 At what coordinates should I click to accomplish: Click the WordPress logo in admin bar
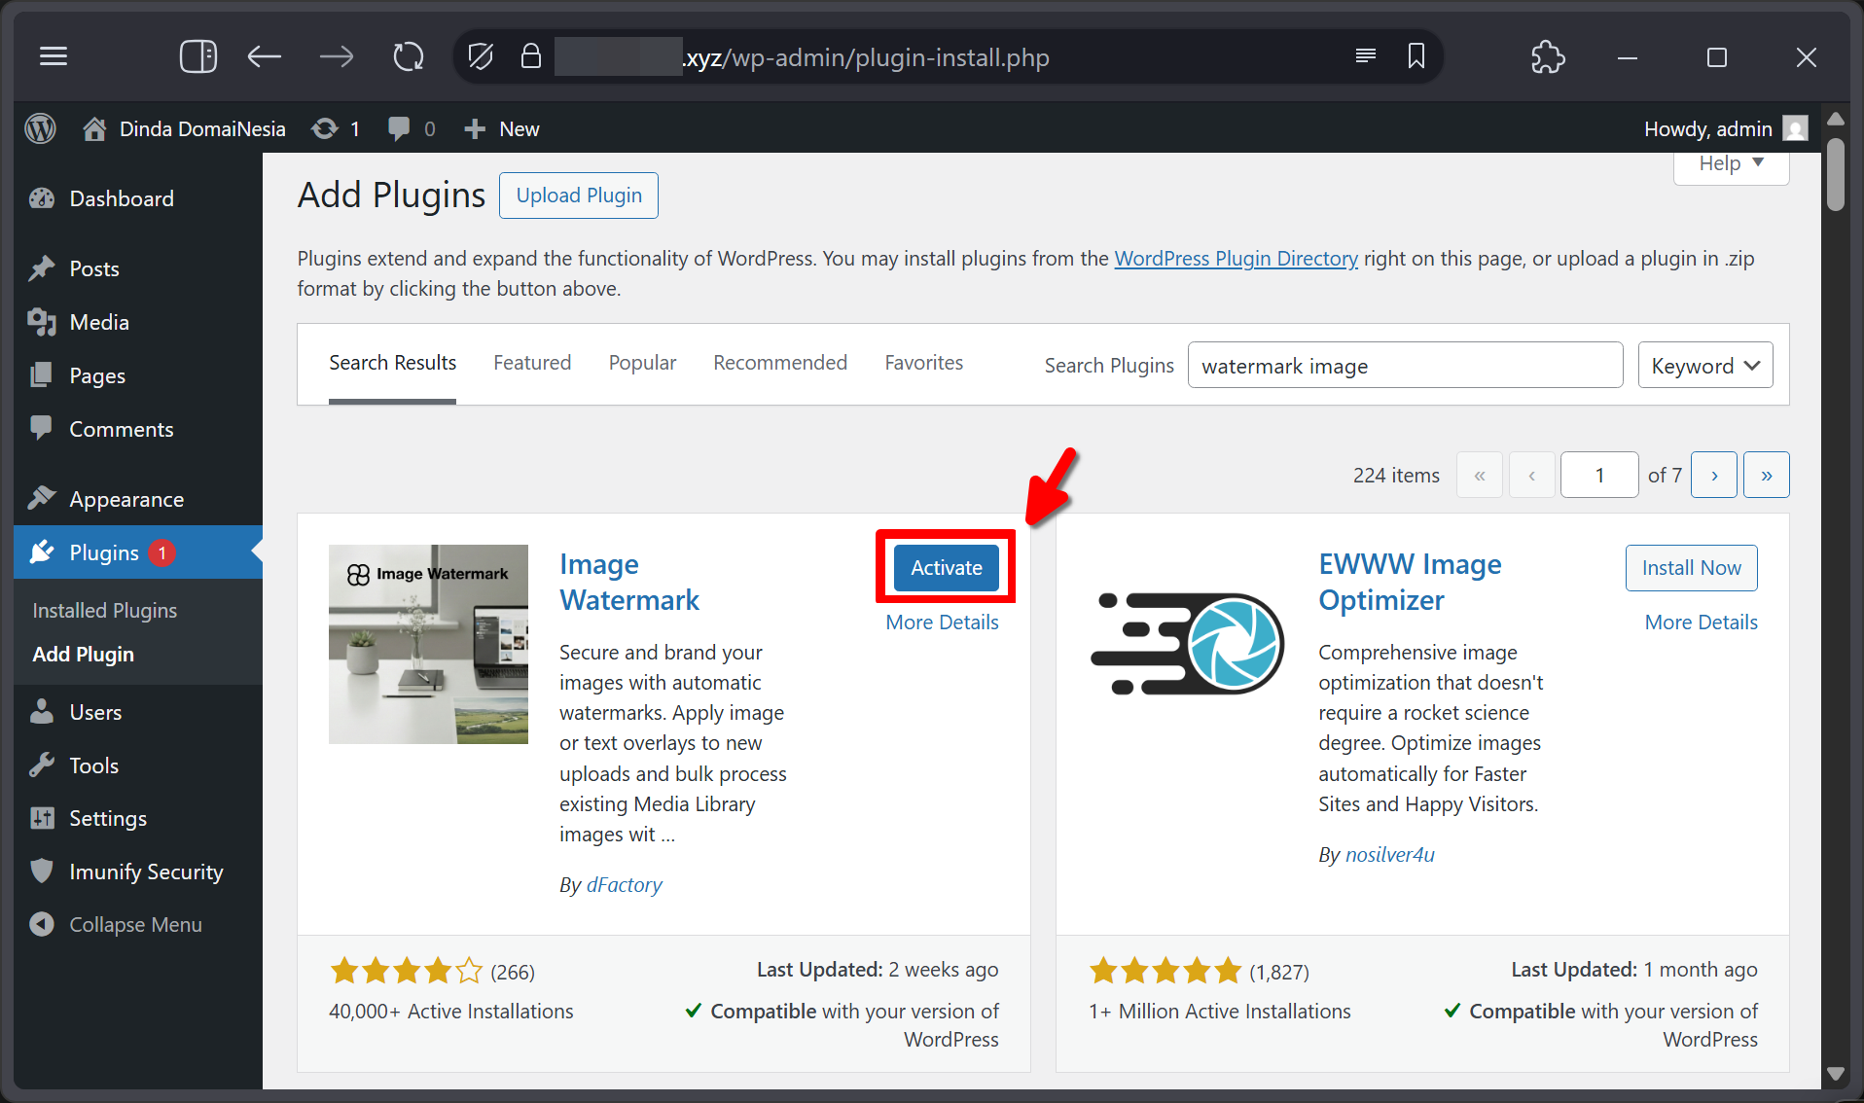tap(41, 128)
